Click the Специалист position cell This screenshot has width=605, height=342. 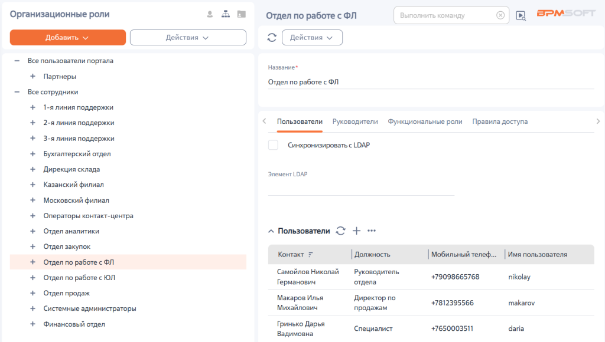(x=373, y=328)
